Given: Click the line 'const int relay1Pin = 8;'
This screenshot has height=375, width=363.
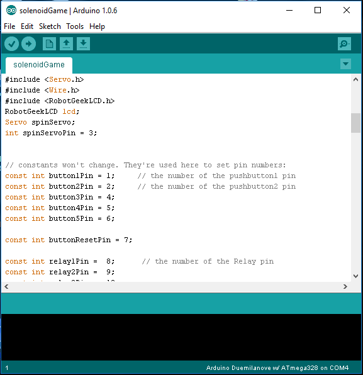Looking at the screenshot, I should [x=60, y=261].
